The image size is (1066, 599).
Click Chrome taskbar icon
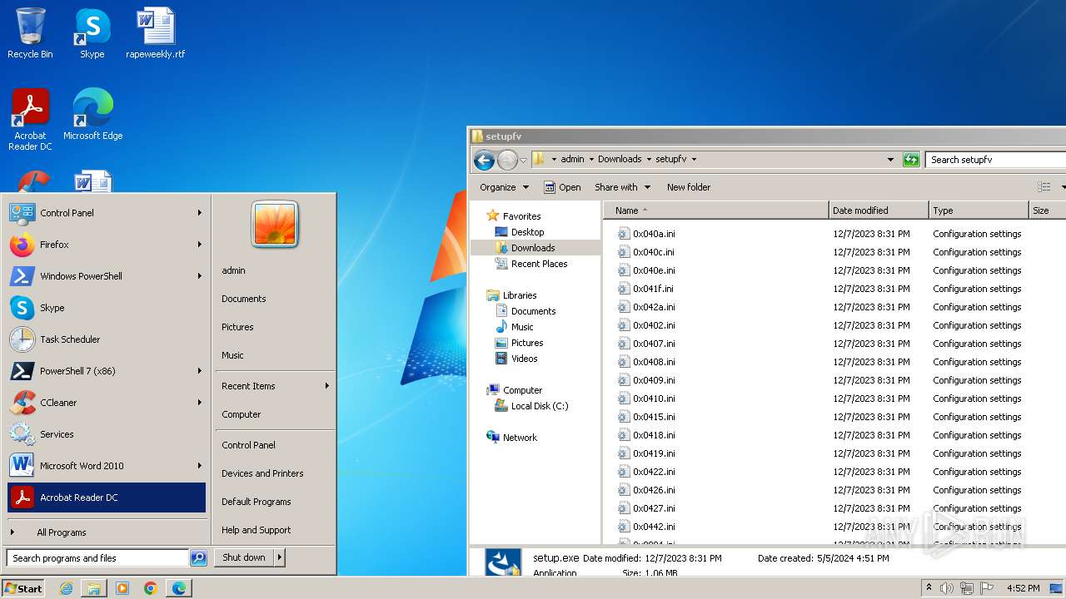tap(151, 588)
